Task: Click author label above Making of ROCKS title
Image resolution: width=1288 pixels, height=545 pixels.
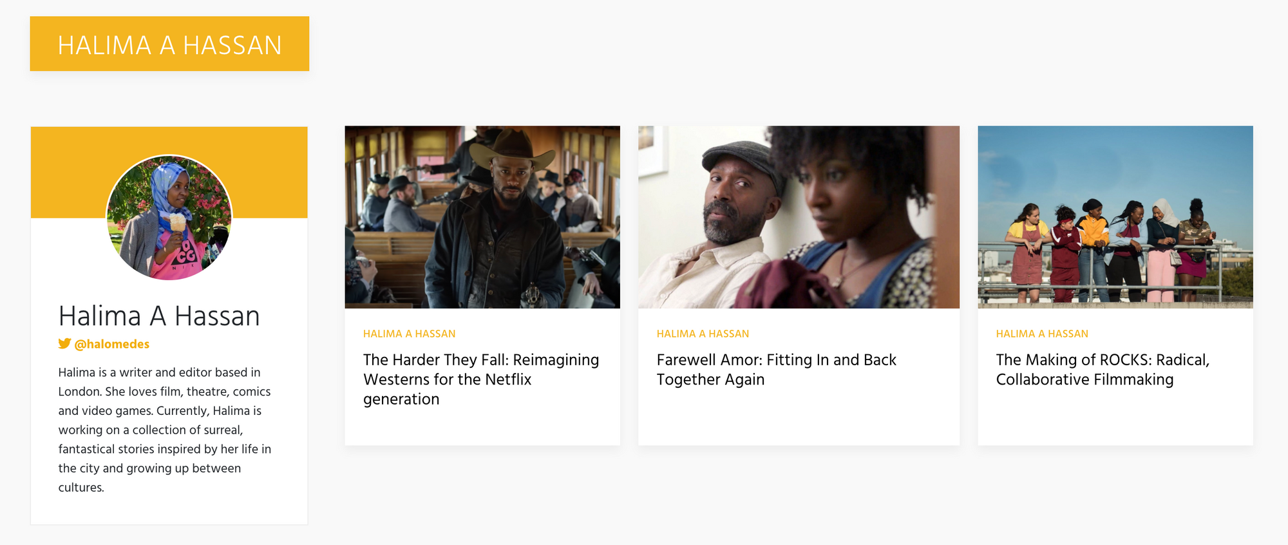Action: pos(1042,334)
